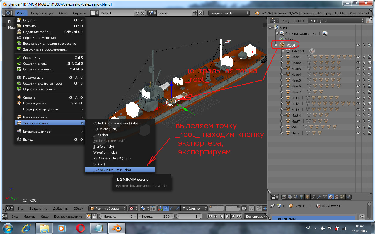Open Windows Explorer from the taskbar
The height and width of the screenshot is (234, 375).
click(44, 228)
